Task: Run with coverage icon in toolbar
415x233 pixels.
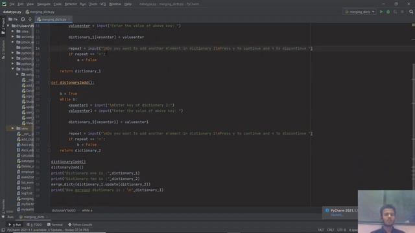Action: click(x=395, y=12)
